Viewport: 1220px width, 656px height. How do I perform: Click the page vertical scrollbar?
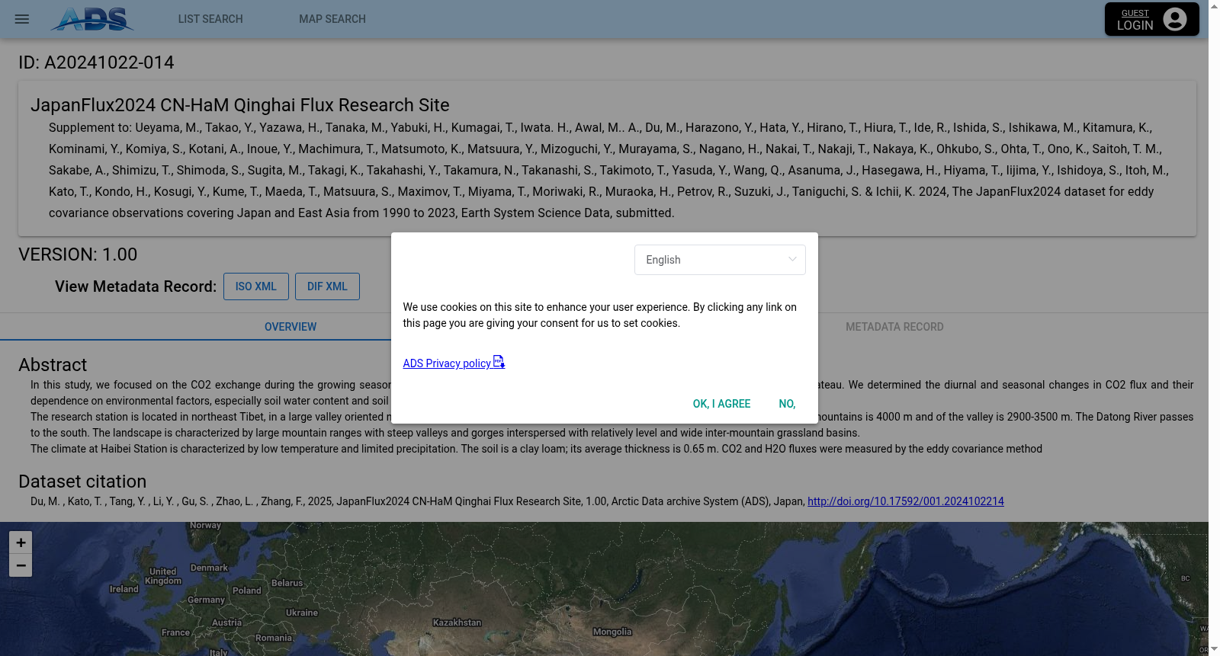pyautogui.click(x=1214, y=328)
